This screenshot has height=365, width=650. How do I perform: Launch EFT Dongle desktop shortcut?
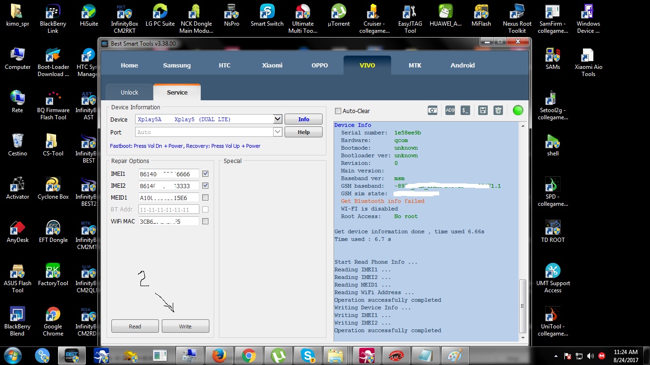click(x=53, y=232)
